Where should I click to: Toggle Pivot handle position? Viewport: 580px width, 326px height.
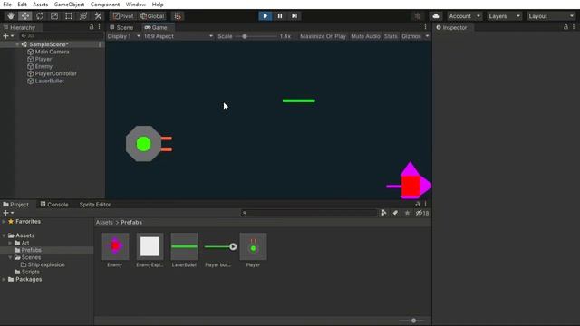pyautogui.click(x=123, y=16)
